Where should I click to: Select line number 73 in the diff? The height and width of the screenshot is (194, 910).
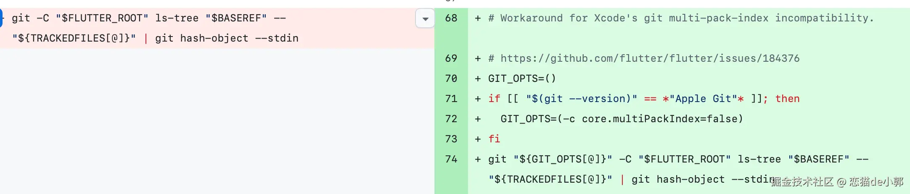point(451,139)
